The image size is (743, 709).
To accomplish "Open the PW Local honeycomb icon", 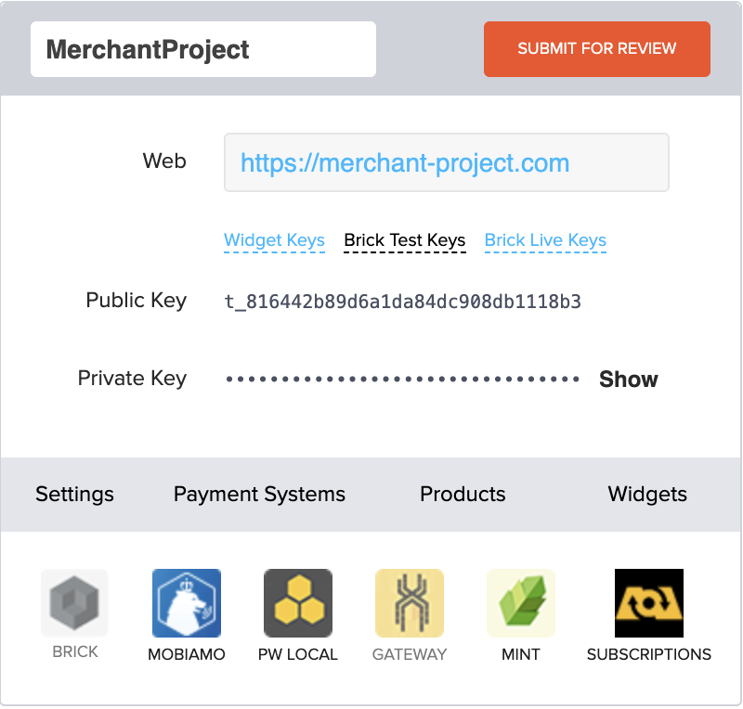I will click(x=298, y=602).
